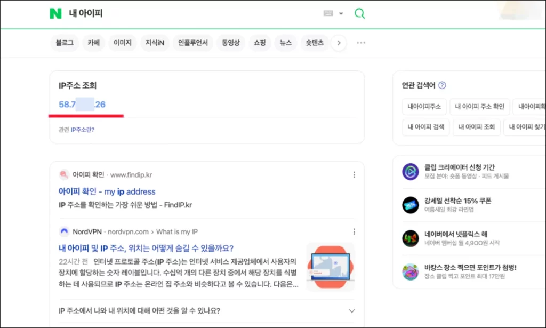Select related search 내 아이피 찾기
This screenshot has height=328, width=546.
click(525, 127)
